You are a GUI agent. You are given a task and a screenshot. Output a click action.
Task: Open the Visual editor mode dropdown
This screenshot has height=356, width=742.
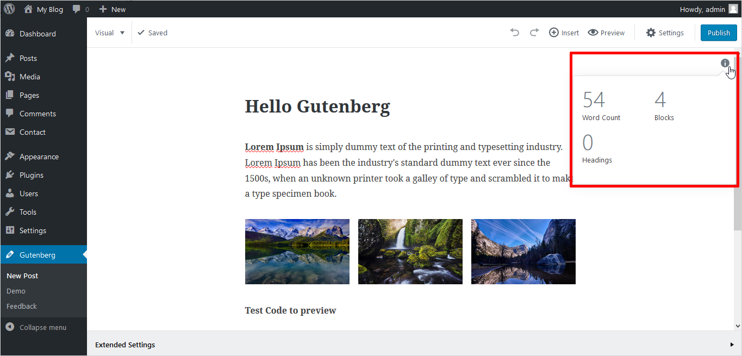pos(110,33)
